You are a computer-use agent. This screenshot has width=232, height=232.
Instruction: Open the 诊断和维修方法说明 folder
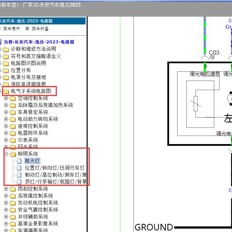click(x=33, y=49)
